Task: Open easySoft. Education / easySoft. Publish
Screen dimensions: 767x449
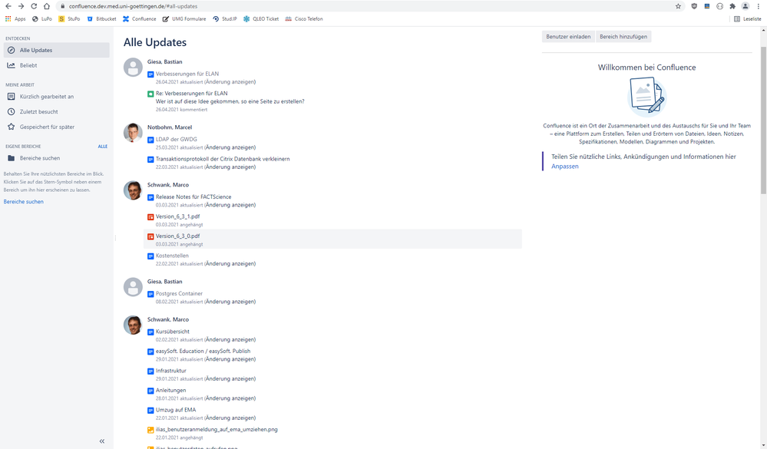Action: pyautogui.click(x=203, y=352)
